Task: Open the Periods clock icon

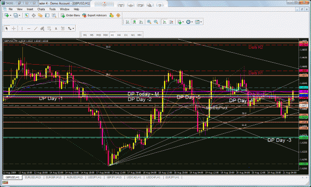Action: pyautogui.click(x=188, y=22)
